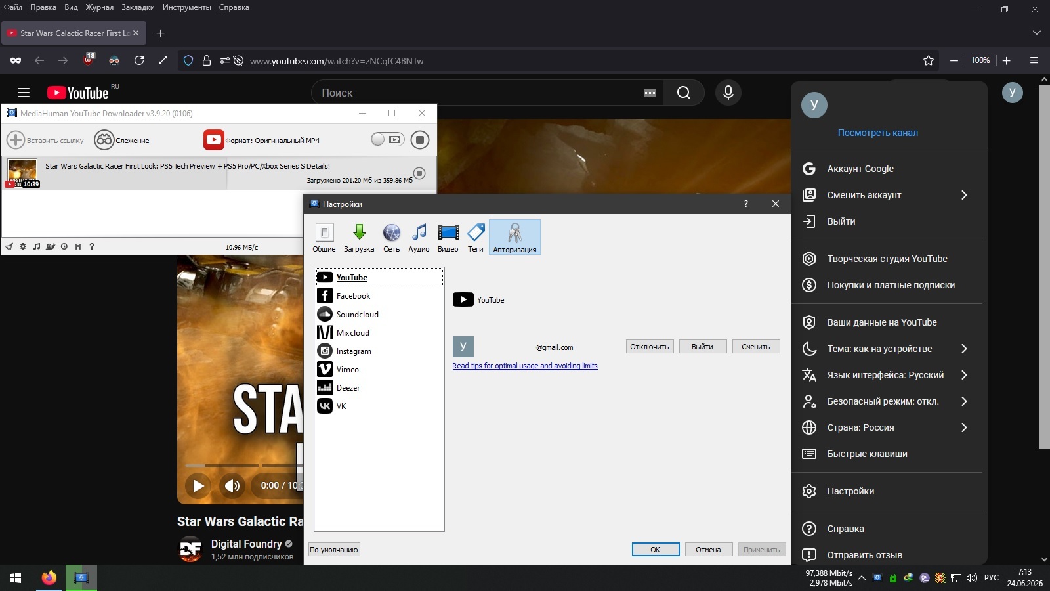Click broom clear-list icon in MediaHuman status bar

pyautogui.click(x=9, y=247)
